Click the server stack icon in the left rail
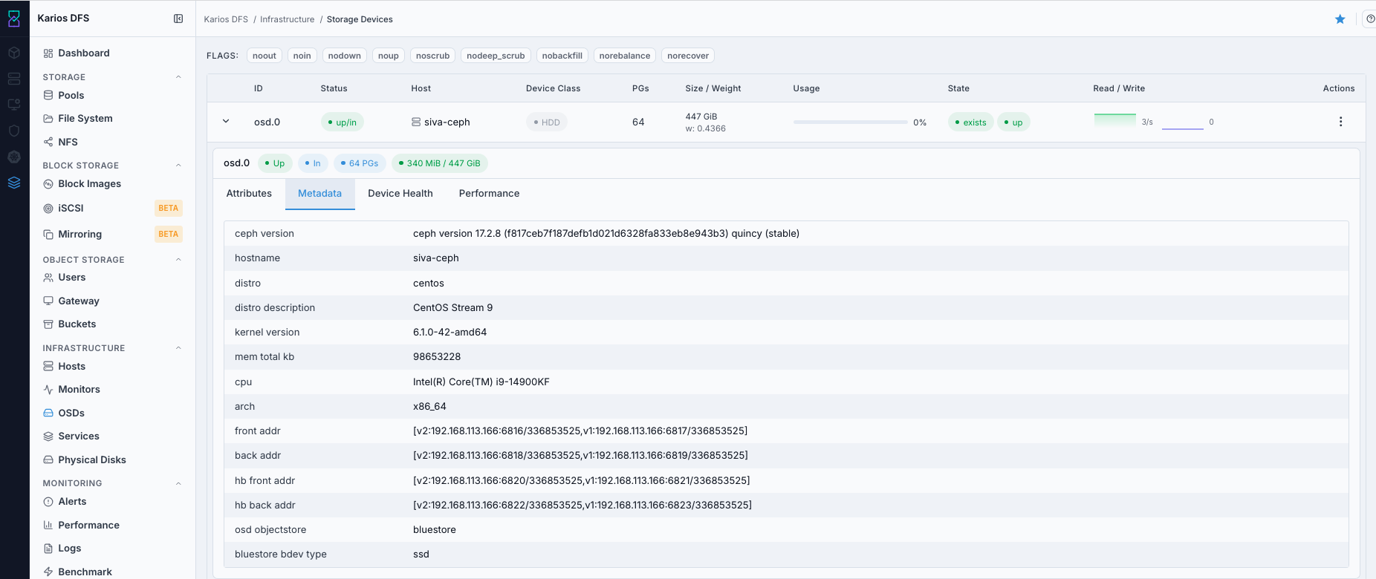This screenshot has width=1376, height=579. pos(14,79)
